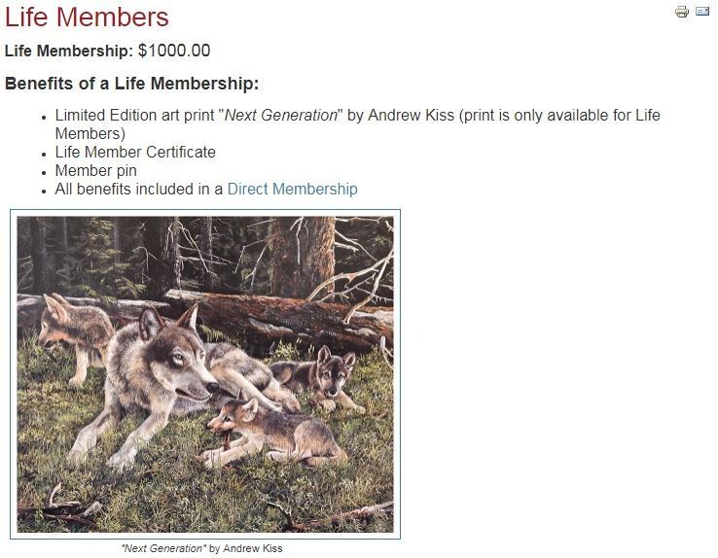Click the "Life Member Certificate" bullet item
Viewport: 718px width, 558px height.
135,153
